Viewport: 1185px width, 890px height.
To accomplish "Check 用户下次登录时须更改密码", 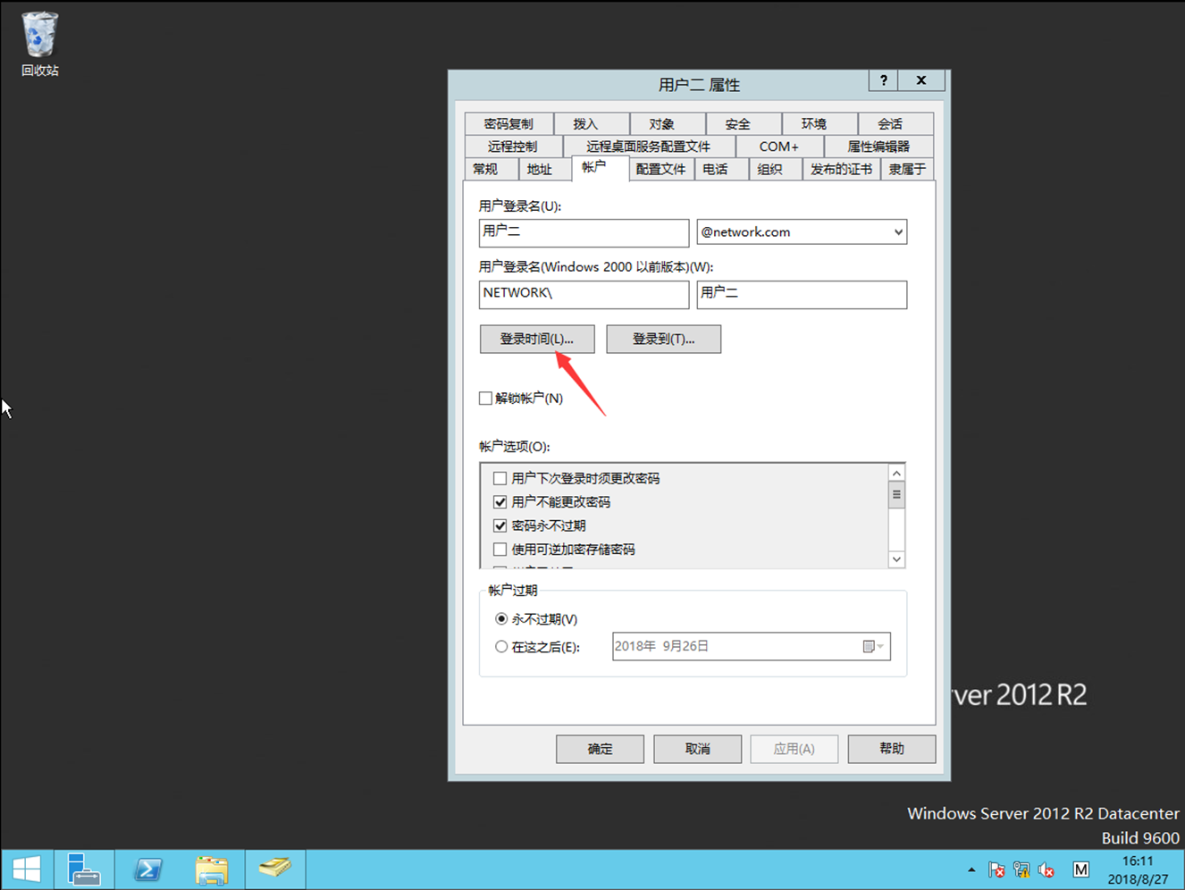I will (500, 479).
